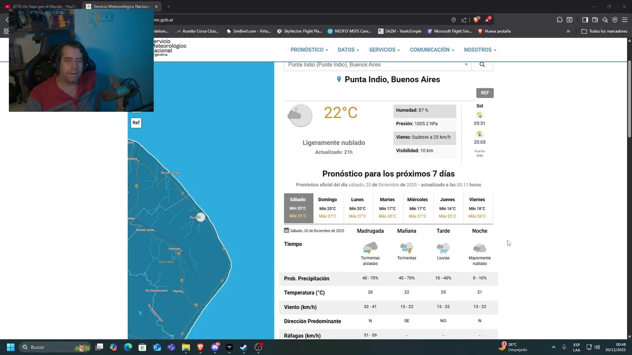Click the tab search icon in toolbar
Image resolution: width=632 pixels, height=355 pixels.
[x=569, y=20]
